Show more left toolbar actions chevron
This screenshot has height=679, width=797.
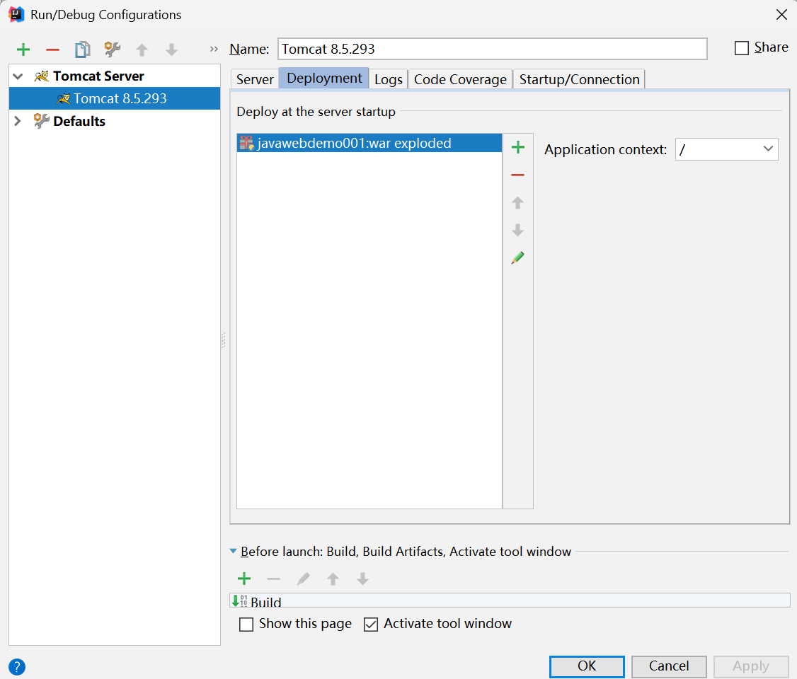[214, 50]
